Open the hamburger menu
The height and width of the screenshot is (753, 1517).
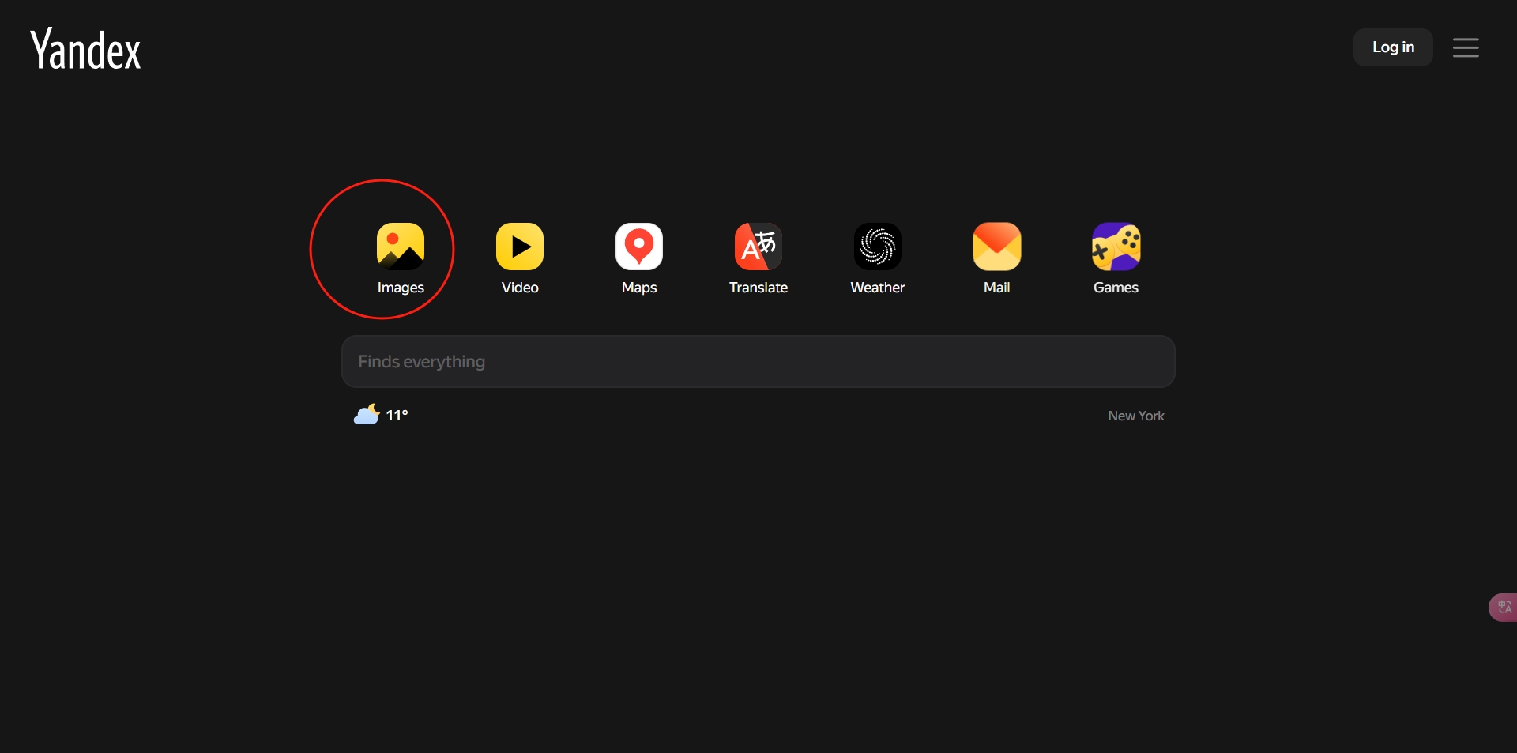(1466, 47)
